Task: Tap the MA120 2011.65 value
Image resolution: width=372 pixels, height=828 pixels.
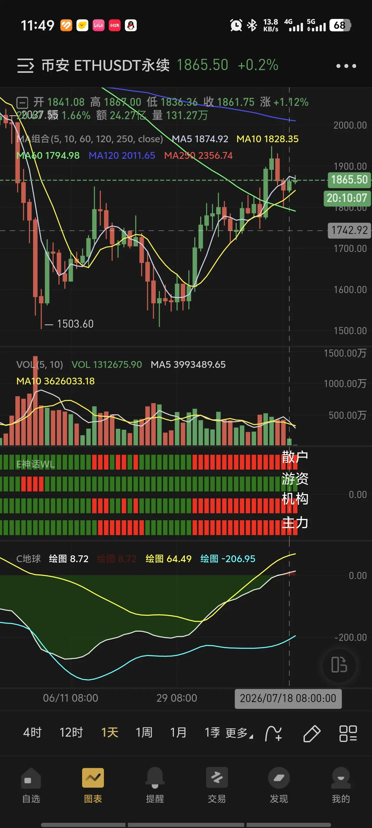Action: tap(122, 156)
